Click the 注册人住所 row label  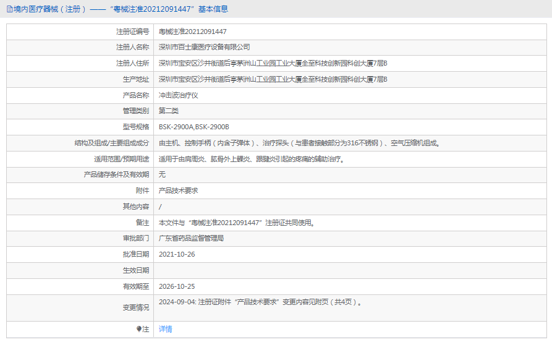[133, 64]
